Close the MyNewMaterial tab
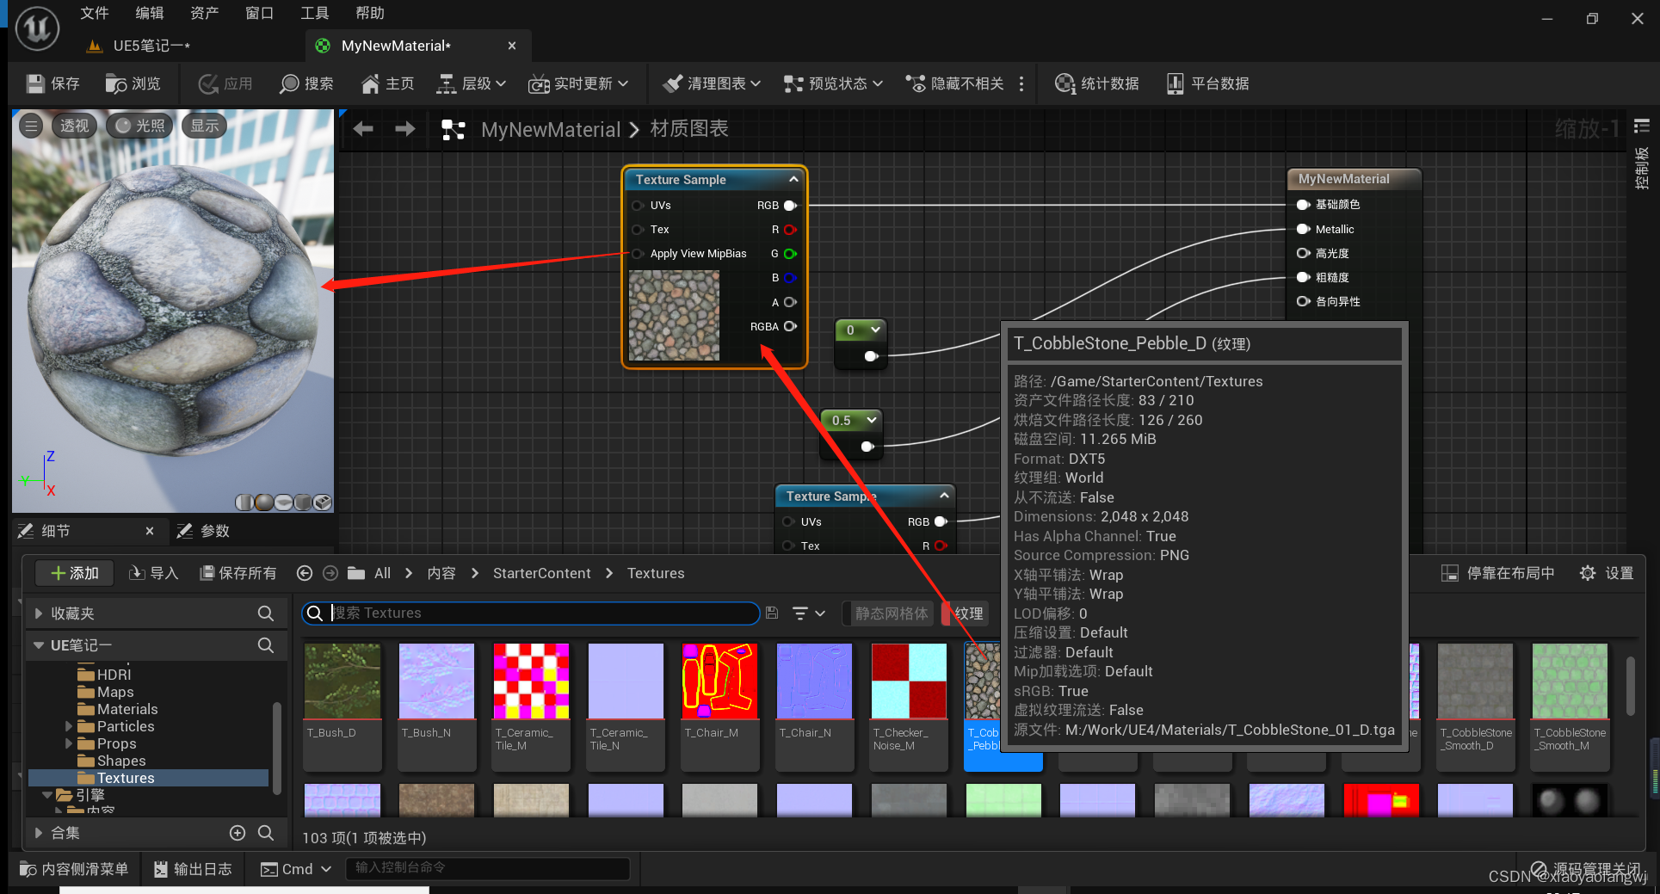The width and height of the screenshot is (1660, 894). tap(512, 46)
